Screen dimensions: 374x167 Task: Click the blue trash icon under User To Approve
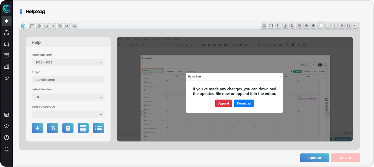click(68, 128)
